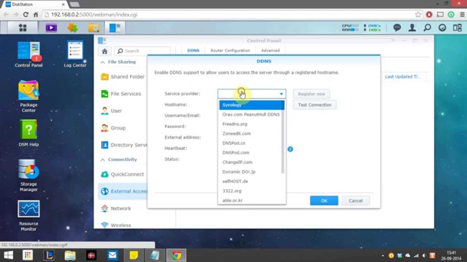This screenshot has height=262, width=467.
Task: Open the Package Center desktop icon
Action: click(x=28, y=96)
